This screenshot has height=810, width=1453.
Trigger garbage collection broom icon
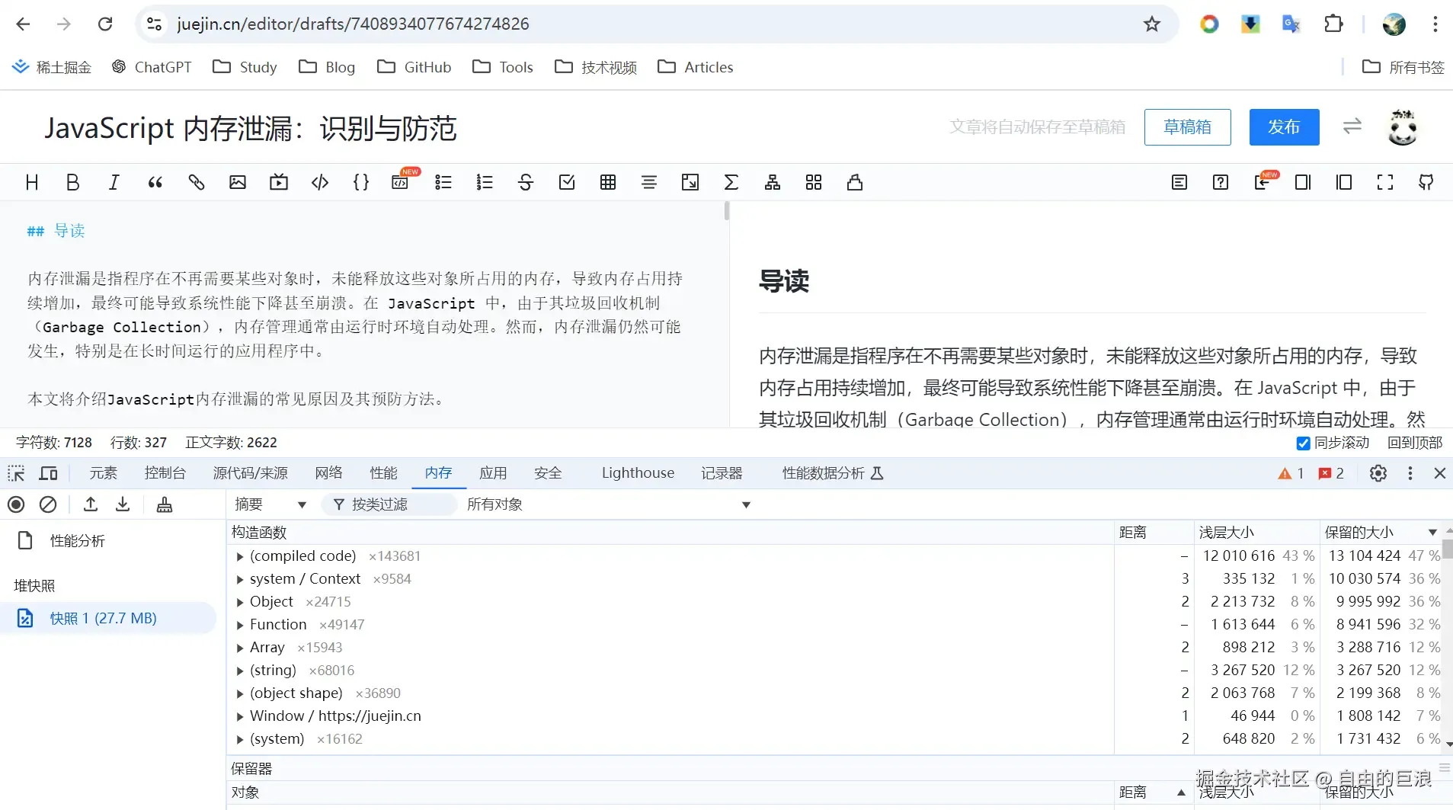[165, 504]
